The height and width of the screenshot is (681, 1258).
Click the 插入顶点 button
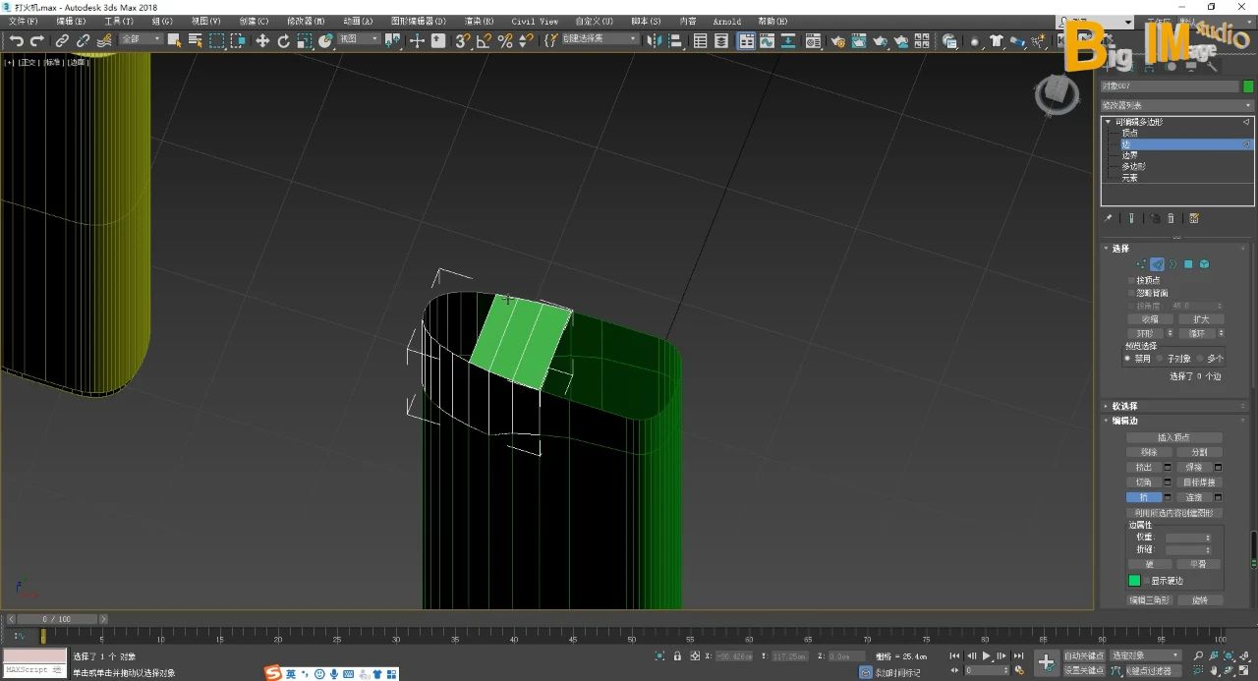tap(1173, 437)
